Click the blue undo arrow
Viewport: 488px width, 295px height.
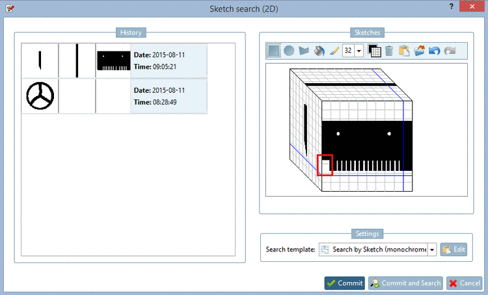click(x=435, y=51)
